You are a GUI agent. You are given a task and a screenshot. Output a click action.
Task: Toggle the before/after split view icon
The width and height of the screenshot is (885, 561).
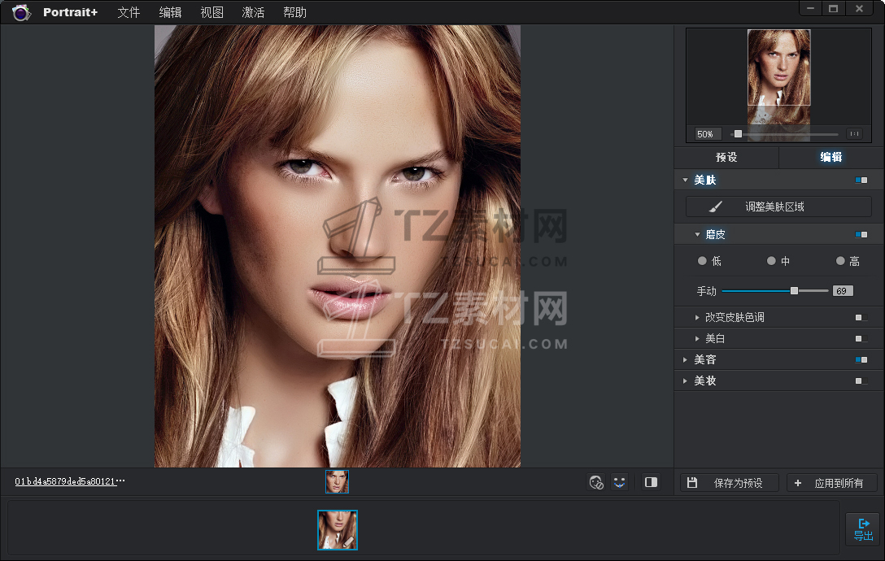[x=651, y=482]
